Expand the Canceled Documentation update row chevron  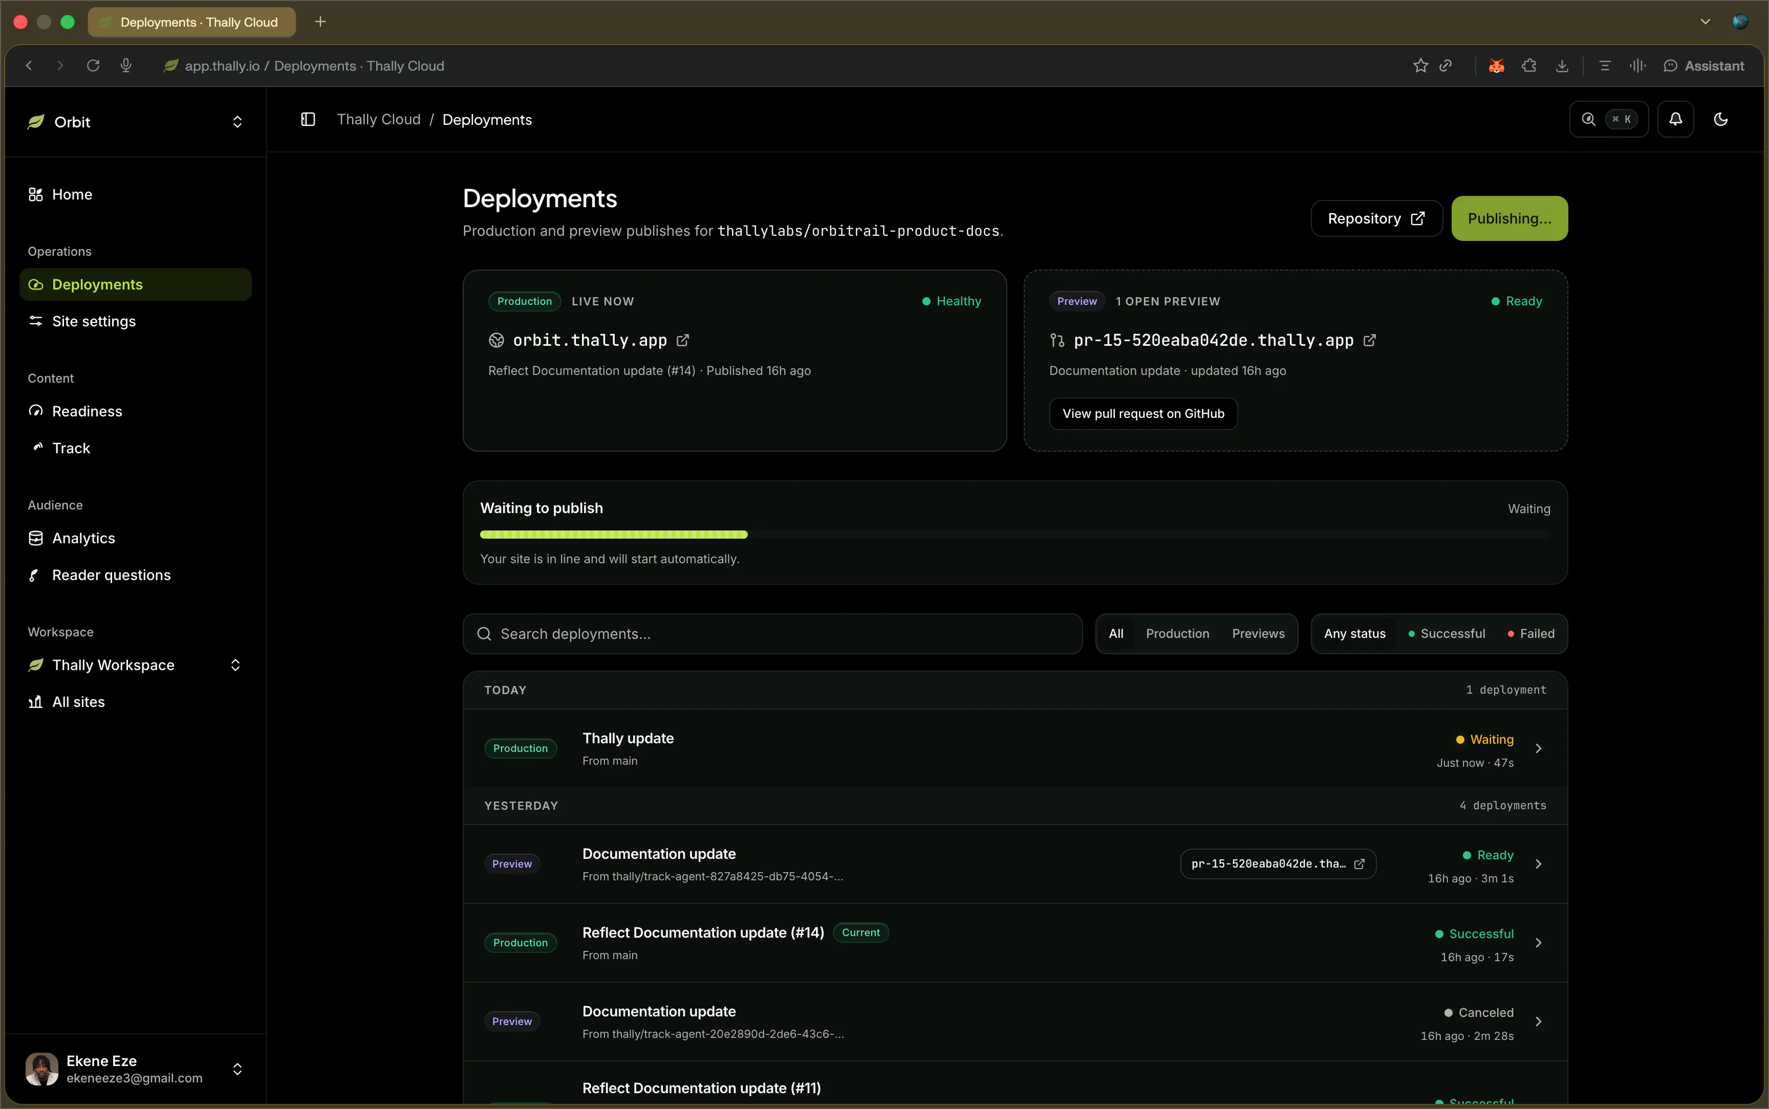click(1539, 1022)
